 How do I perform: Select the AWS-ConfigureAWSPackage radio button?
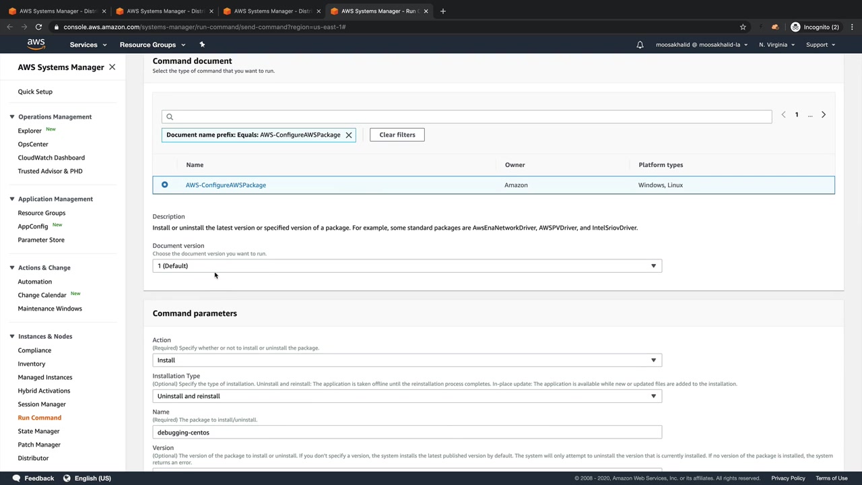click(x=164, y=185)
